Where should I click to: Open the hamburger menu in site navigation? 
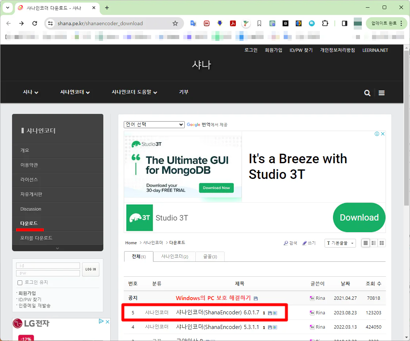click(x=382, y=93)
